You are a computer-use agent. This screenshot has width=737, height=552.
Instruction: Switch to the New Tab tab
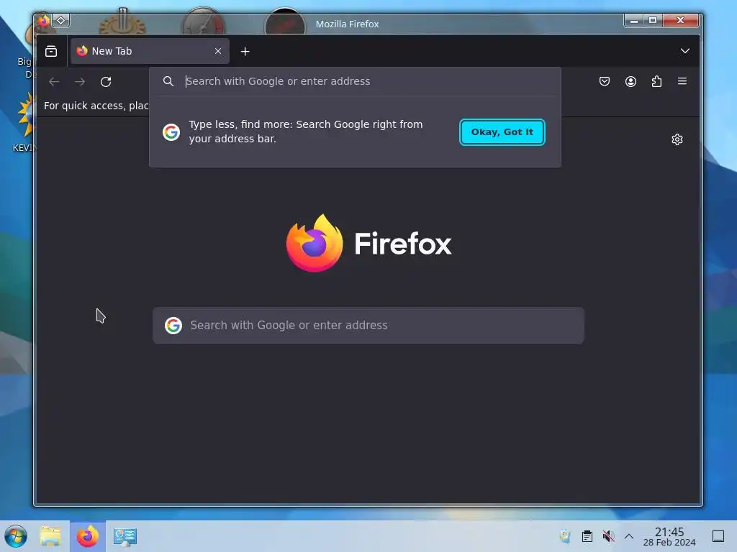[150, 51]
